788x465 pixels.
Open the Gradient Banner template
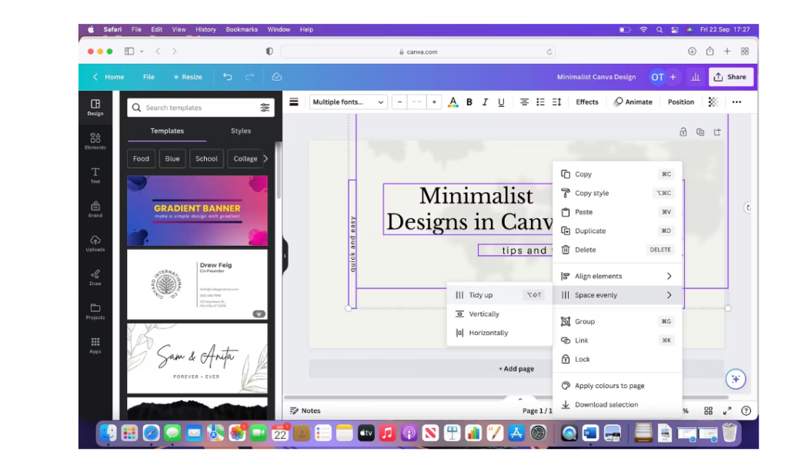click(197, 211)
